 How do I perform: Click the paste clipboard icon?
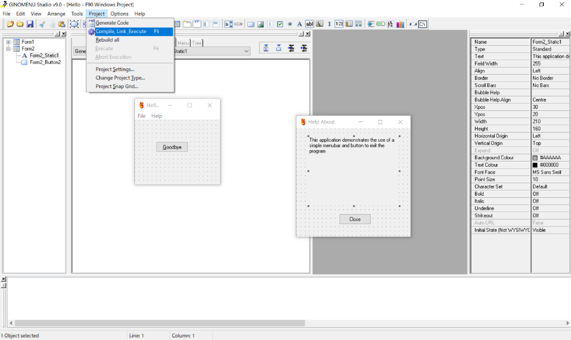pyautogui.click(x=62, y=24)
